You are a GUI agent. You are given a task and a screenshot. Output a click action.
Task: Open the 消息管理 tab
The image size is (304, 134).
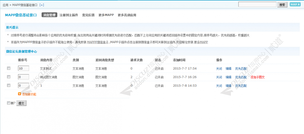point(49,15)
